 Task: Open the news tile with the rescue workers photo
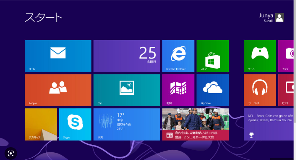point(195,124)
